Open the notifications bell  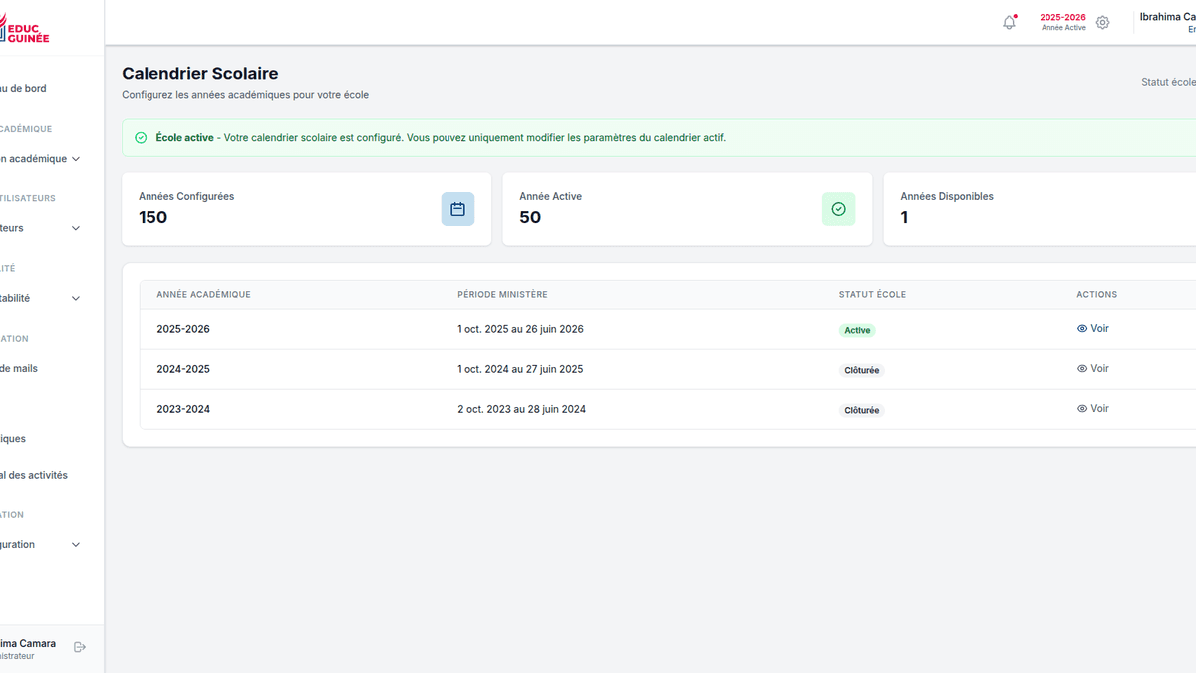tap(1009, 22)
